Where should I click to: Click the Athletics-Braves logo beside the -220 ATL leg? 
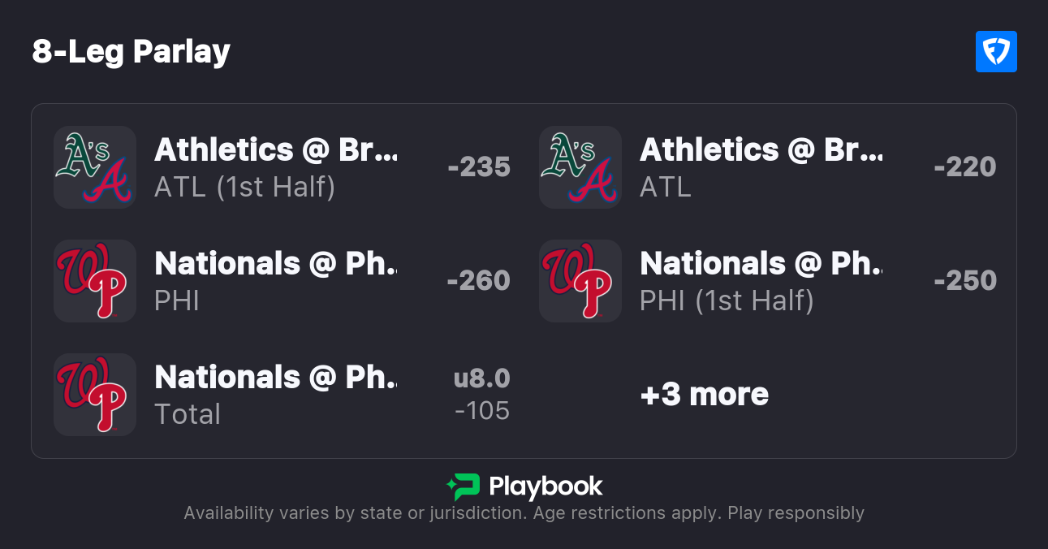[580, 167]
